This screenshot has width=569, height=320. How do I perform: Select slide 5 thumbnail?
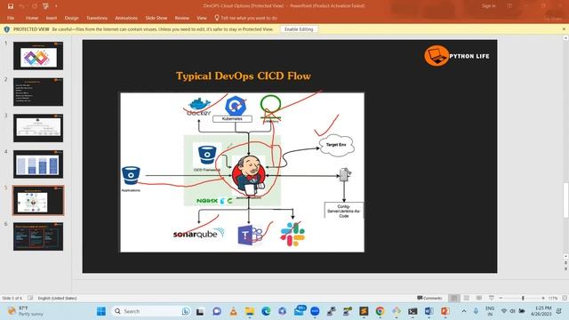pos(38,200)
